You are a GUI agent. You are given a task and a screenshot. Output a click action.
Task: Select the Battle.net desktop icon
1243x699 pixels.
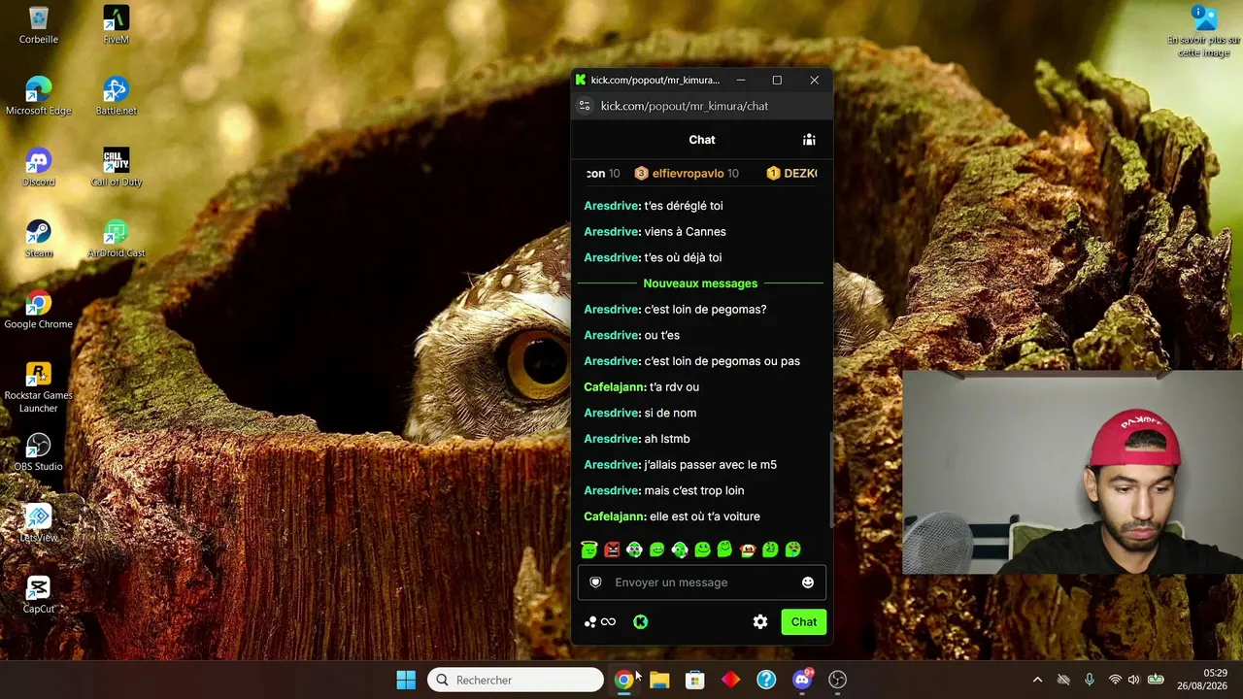[x=117, y=97]
